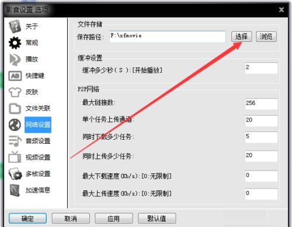Open 加速信息 acceleration info
Screen dimensions: 292x227
pyautogui.click(x=38, y=190)
